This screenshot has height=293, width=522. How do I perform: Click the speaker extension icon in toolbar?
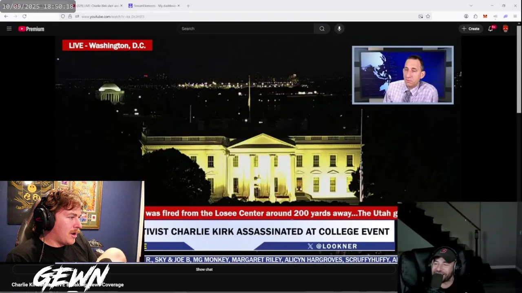(495, 16)
